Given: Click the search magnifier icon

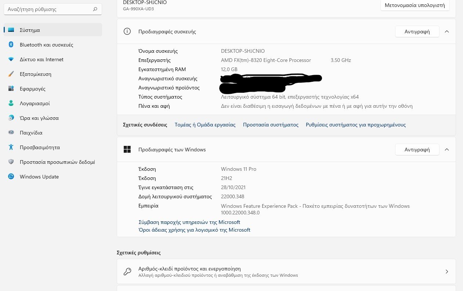Looking at the screenshot, I should [95, 9].
